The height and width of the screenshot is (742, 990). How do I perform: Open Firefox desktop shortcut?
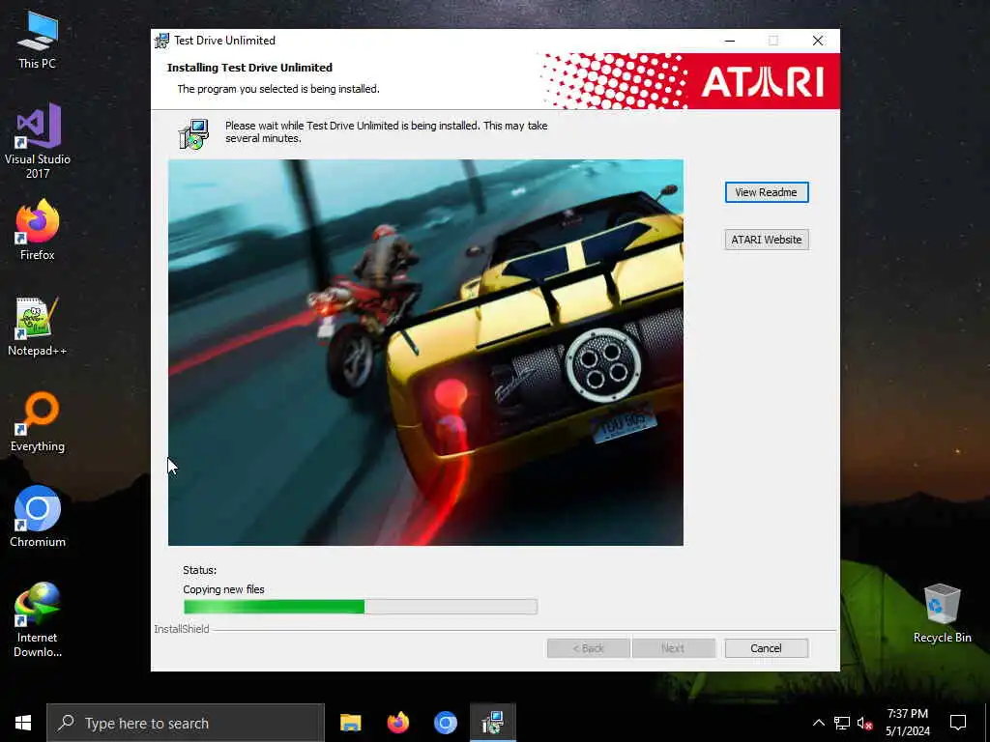click(38, 230)
